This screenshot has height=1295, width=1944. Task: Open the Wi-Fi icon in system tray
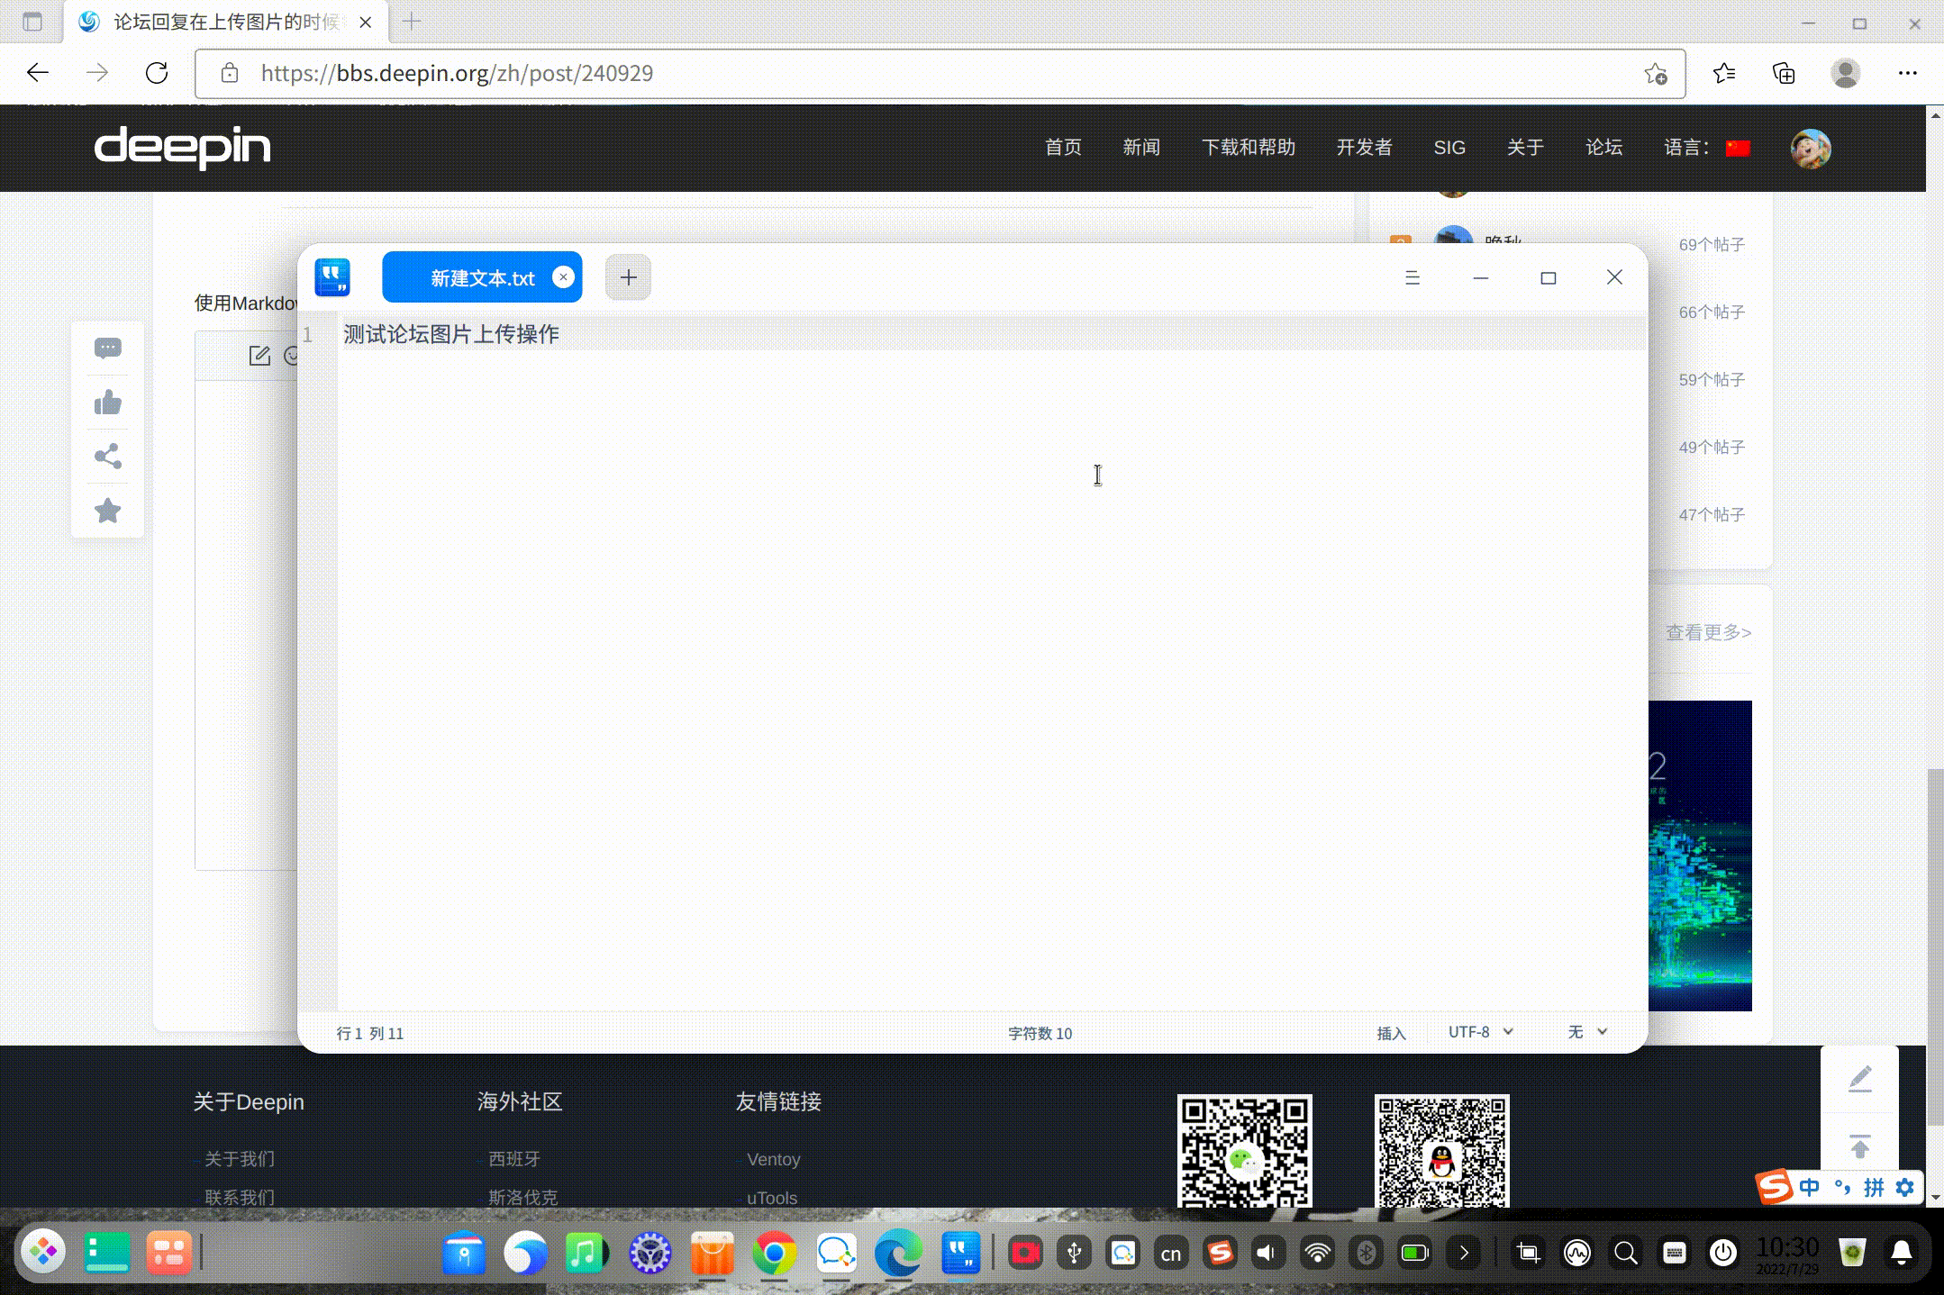coord(1316,1252)
